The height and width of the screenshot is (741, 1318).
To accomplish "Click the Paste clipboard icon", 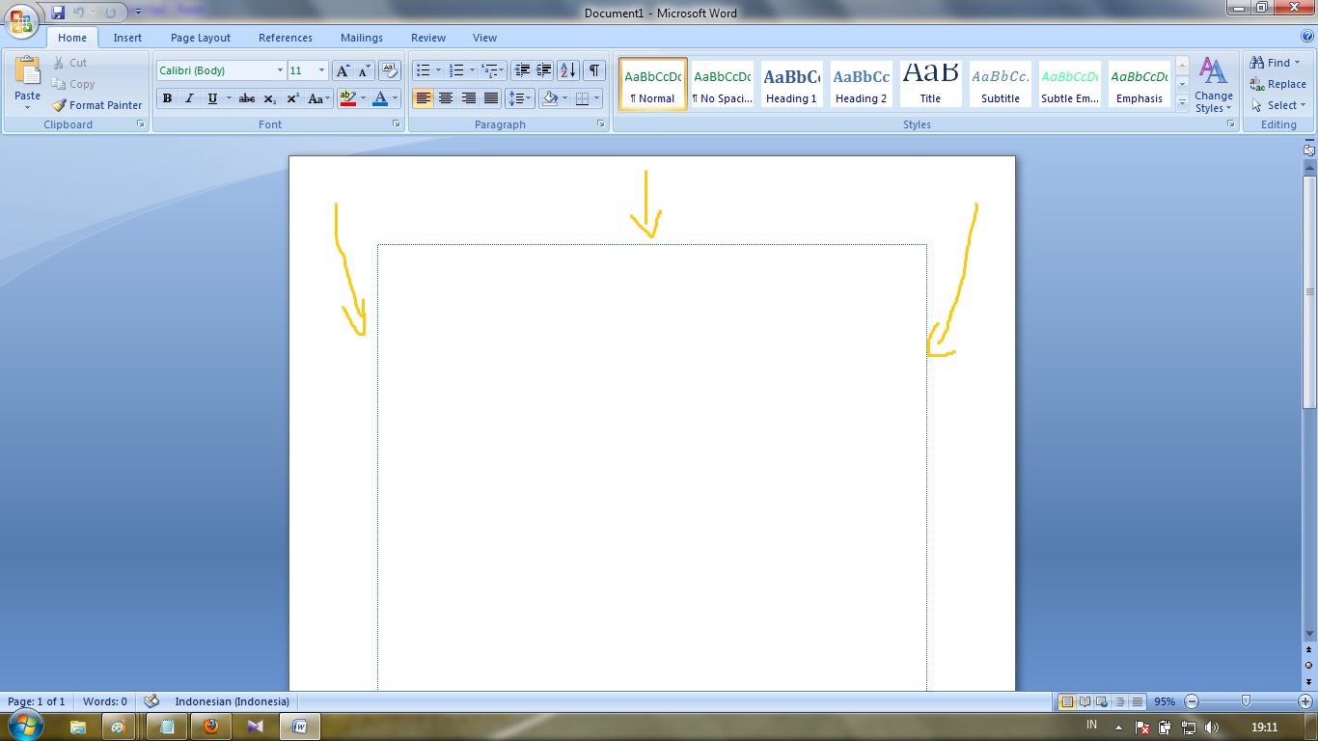I will 28,71.
